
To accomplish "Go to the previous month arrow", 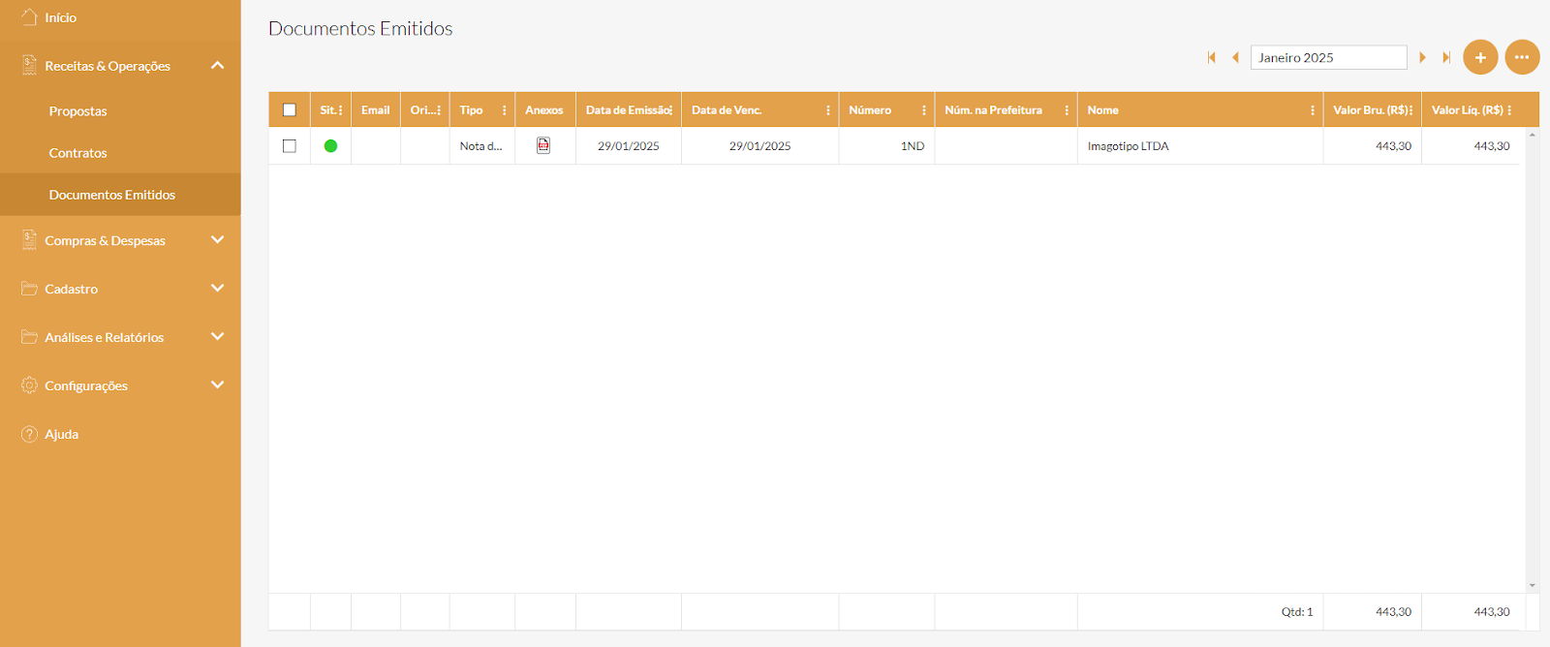I will pos(1235,57).
